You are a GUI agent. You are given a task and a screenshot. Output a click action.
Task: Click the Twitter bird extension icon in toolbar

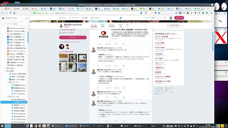tap(199, 13)
